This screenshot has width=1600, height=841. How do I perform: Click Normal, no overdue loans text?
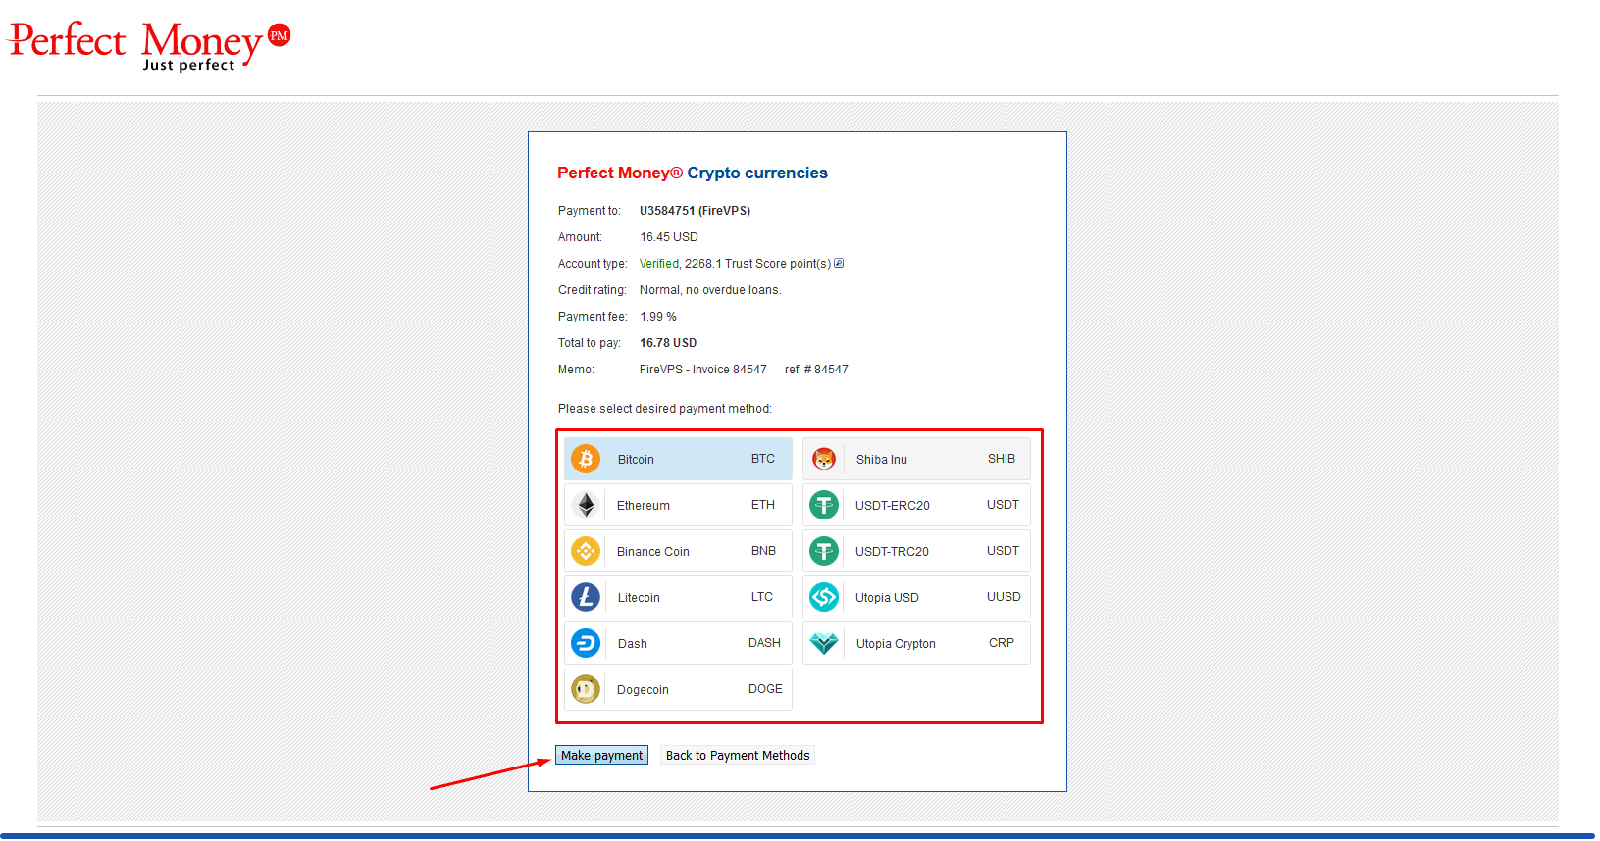(x=710, y=290)
